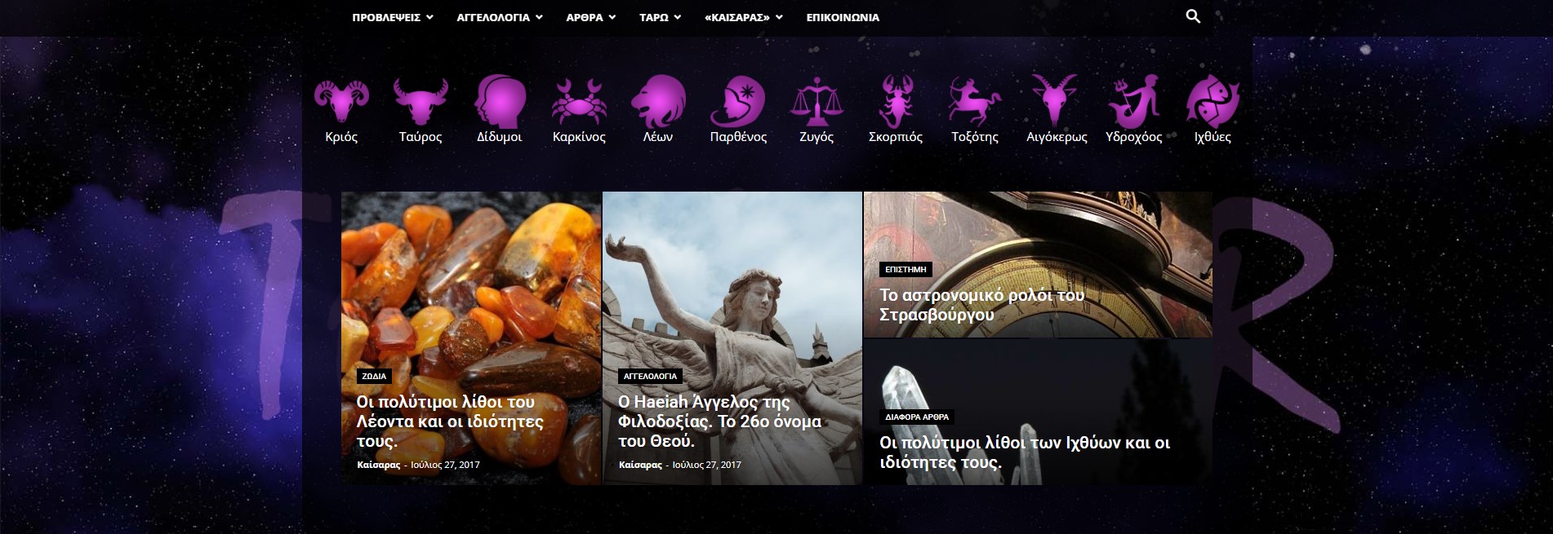Click date Ιούλιος 27, 2017 under Leo article

pyautogui.click(x=445, y=465)
